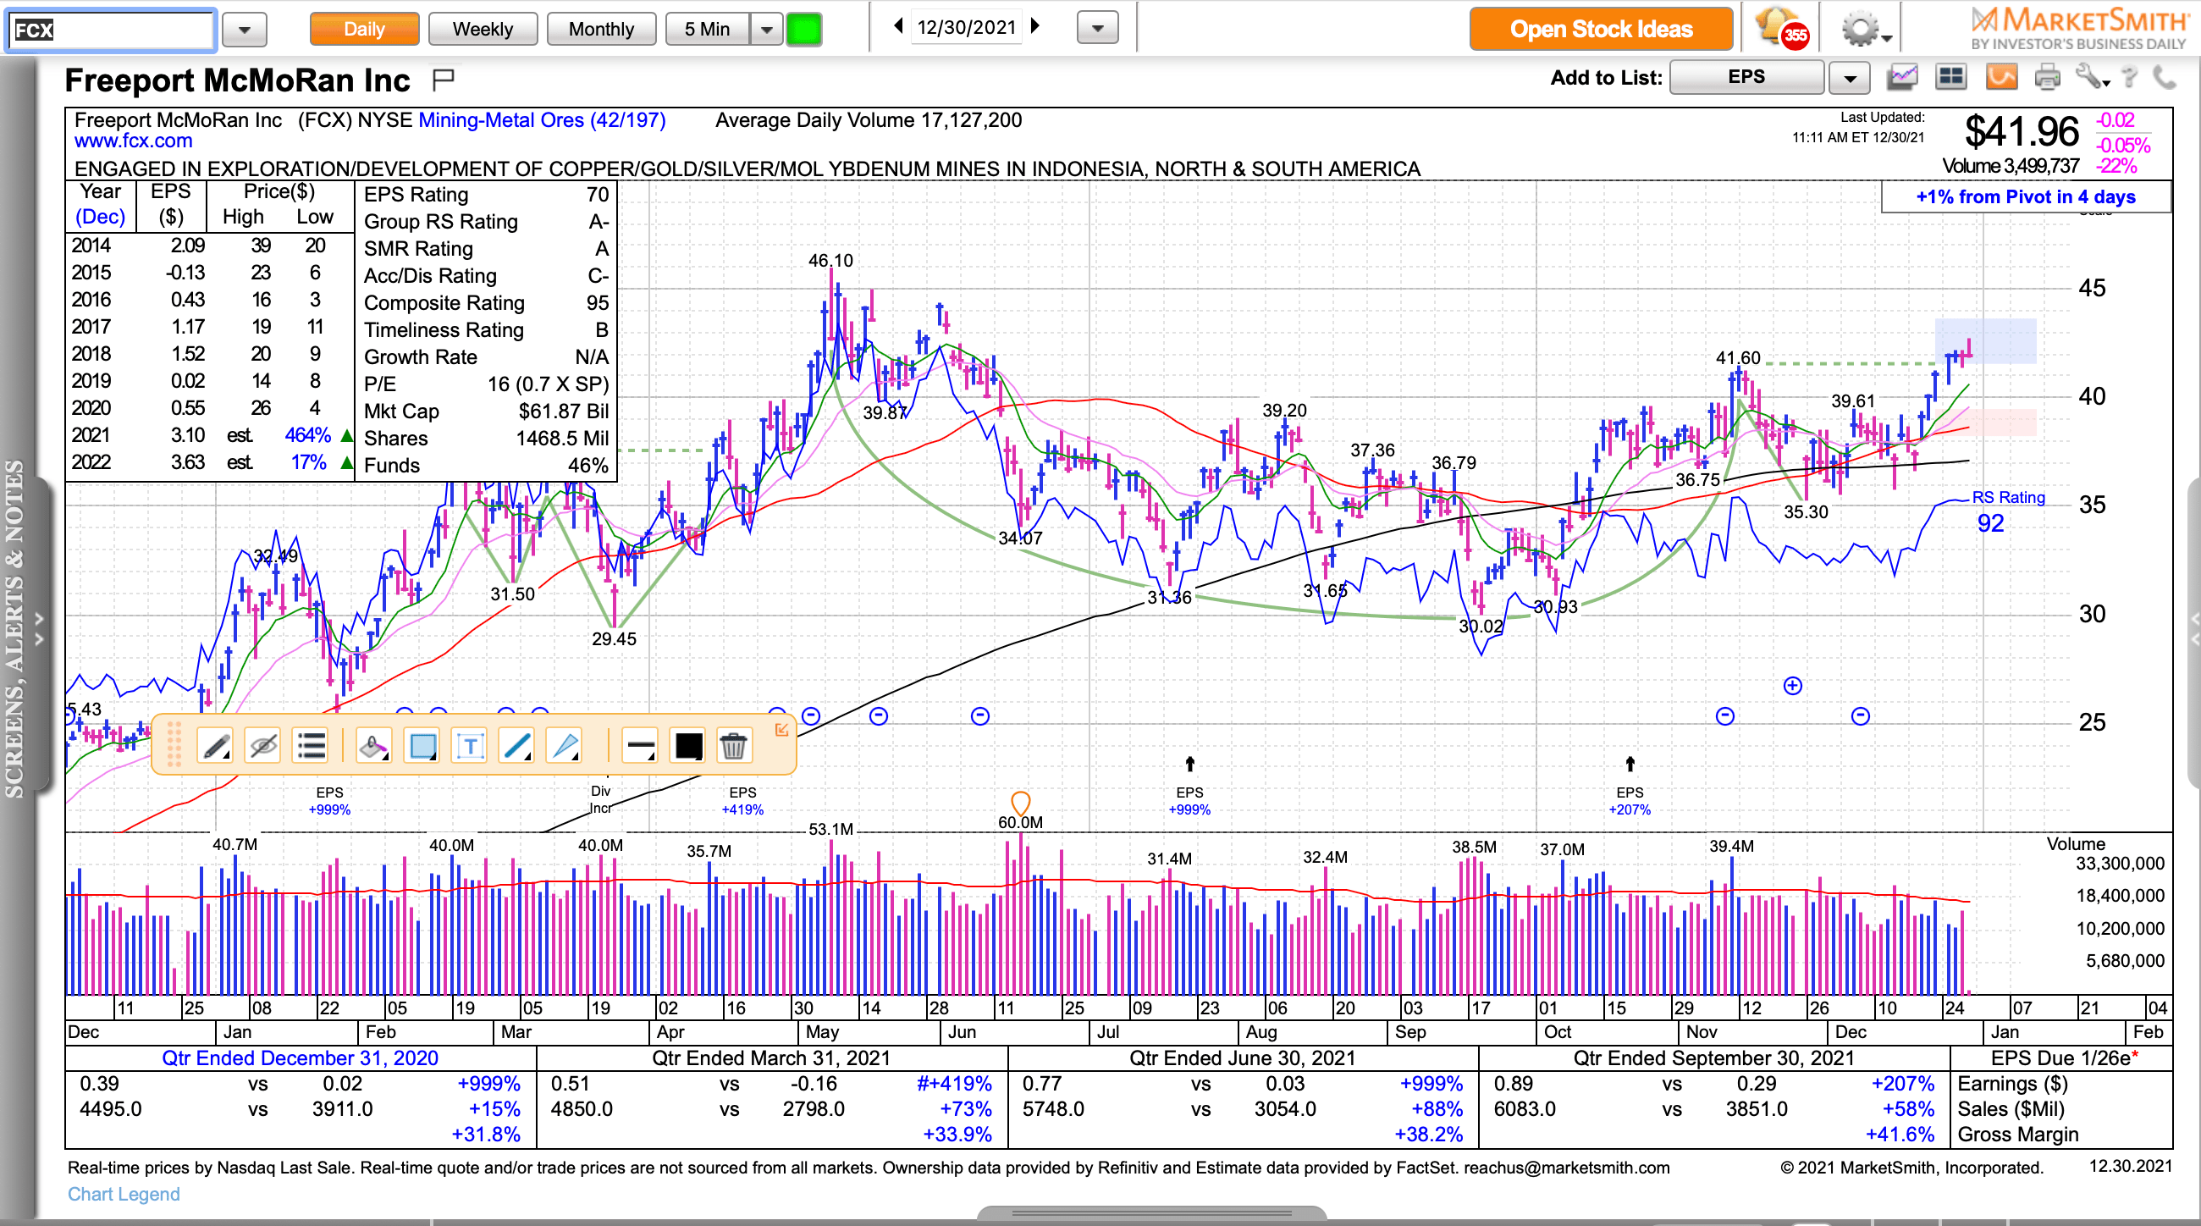This screenshot has height=1226, width=2201.
Task: Click the green real-time indicator button
Action: point(803,29)
